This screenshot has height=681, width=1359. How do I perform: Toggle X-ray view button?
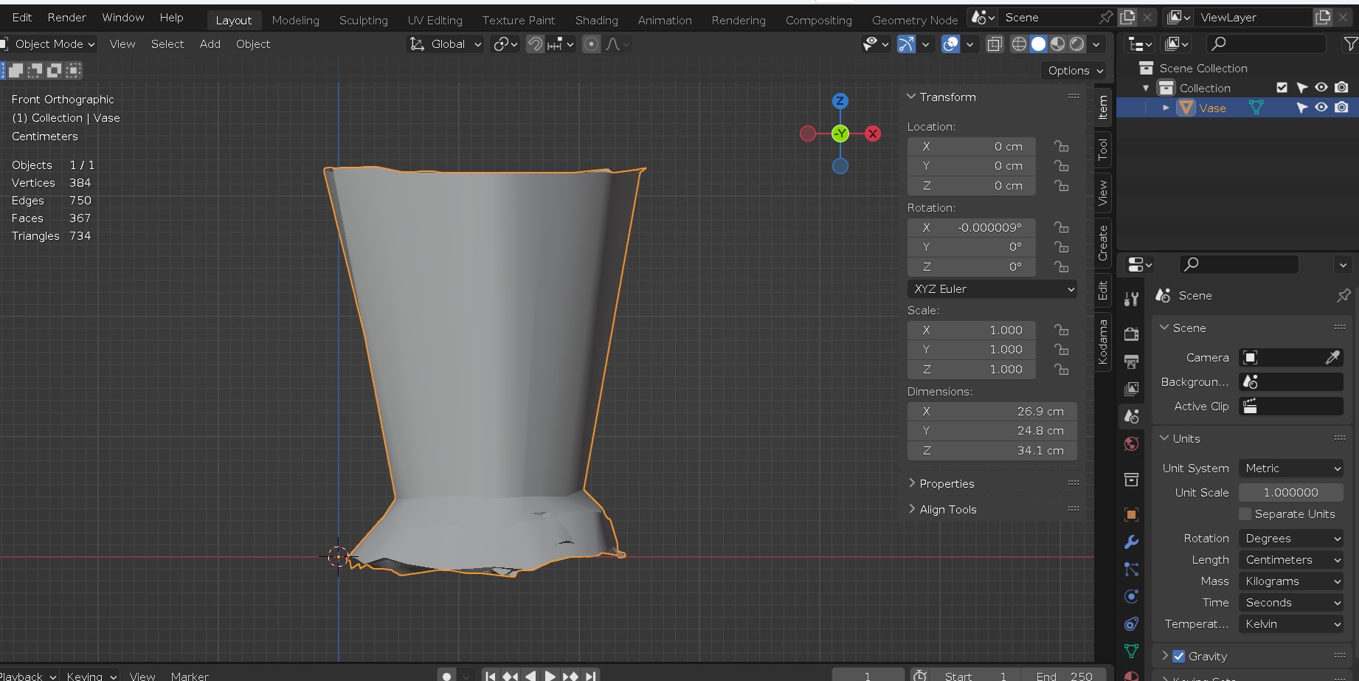(x=995, y=44)
